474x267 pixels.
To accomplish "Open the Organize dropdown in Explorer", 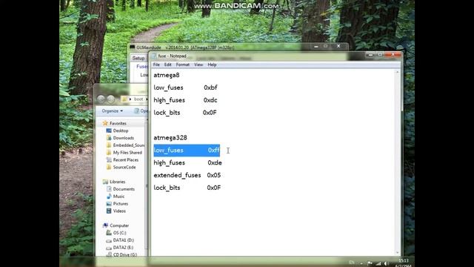I will point(112,111).
